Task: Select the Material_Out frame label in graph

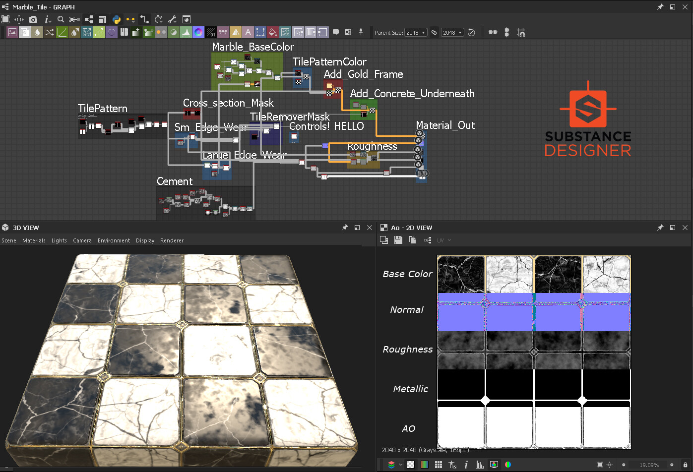Action: tap(445, 125)
